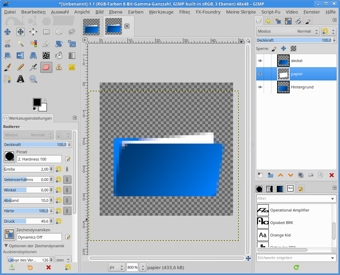This screenshot has height=275, width=340.
Task: Activate the Text tool
Action: pos(20,79)
